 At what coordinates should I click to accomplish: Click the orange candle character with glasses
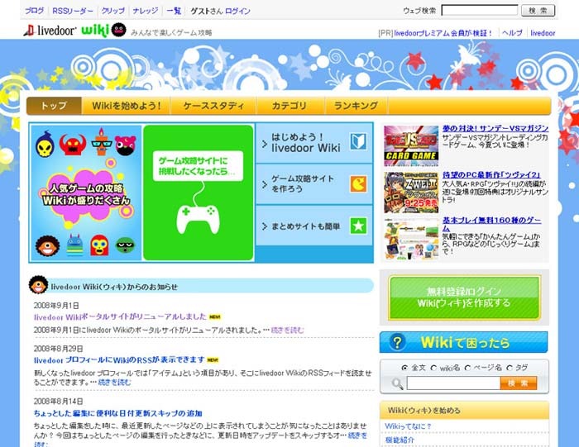(x=101, y=142)
